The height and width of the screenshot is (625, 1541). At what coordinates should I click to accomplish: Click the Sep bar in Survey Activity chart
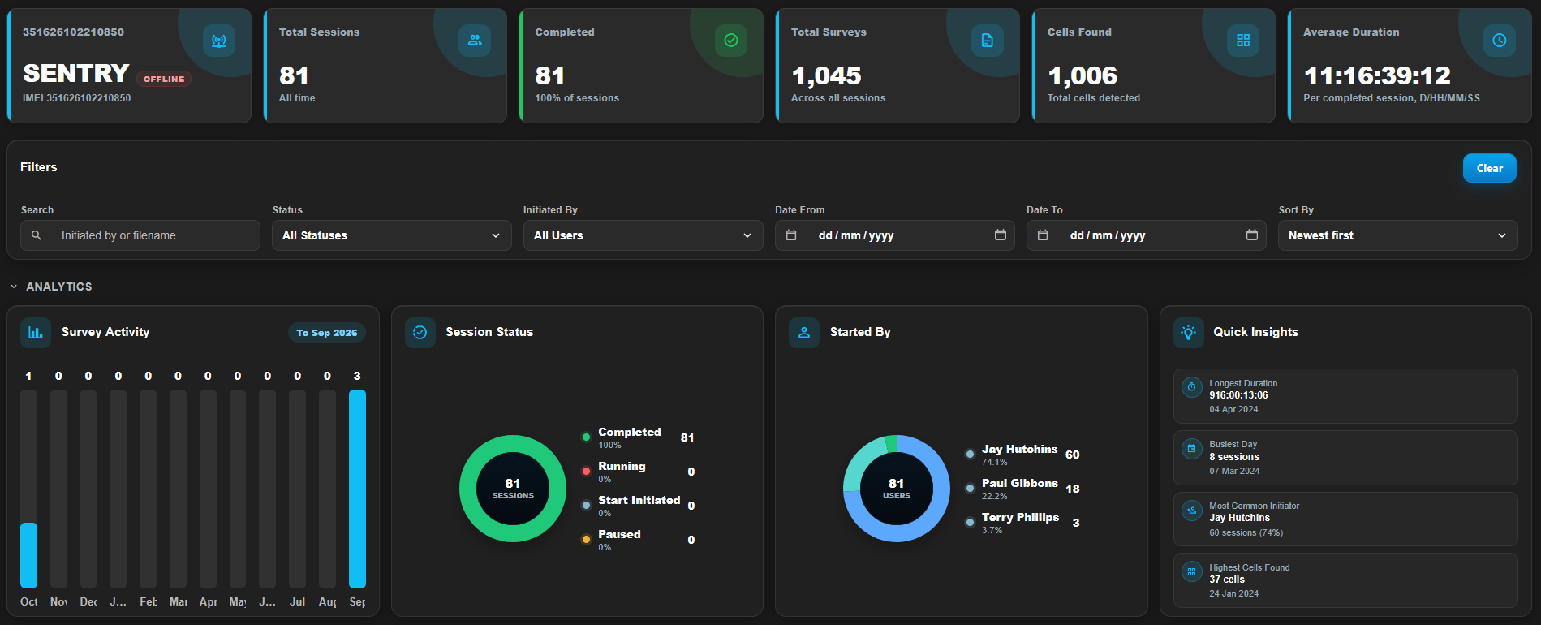(x=357, y=489)
